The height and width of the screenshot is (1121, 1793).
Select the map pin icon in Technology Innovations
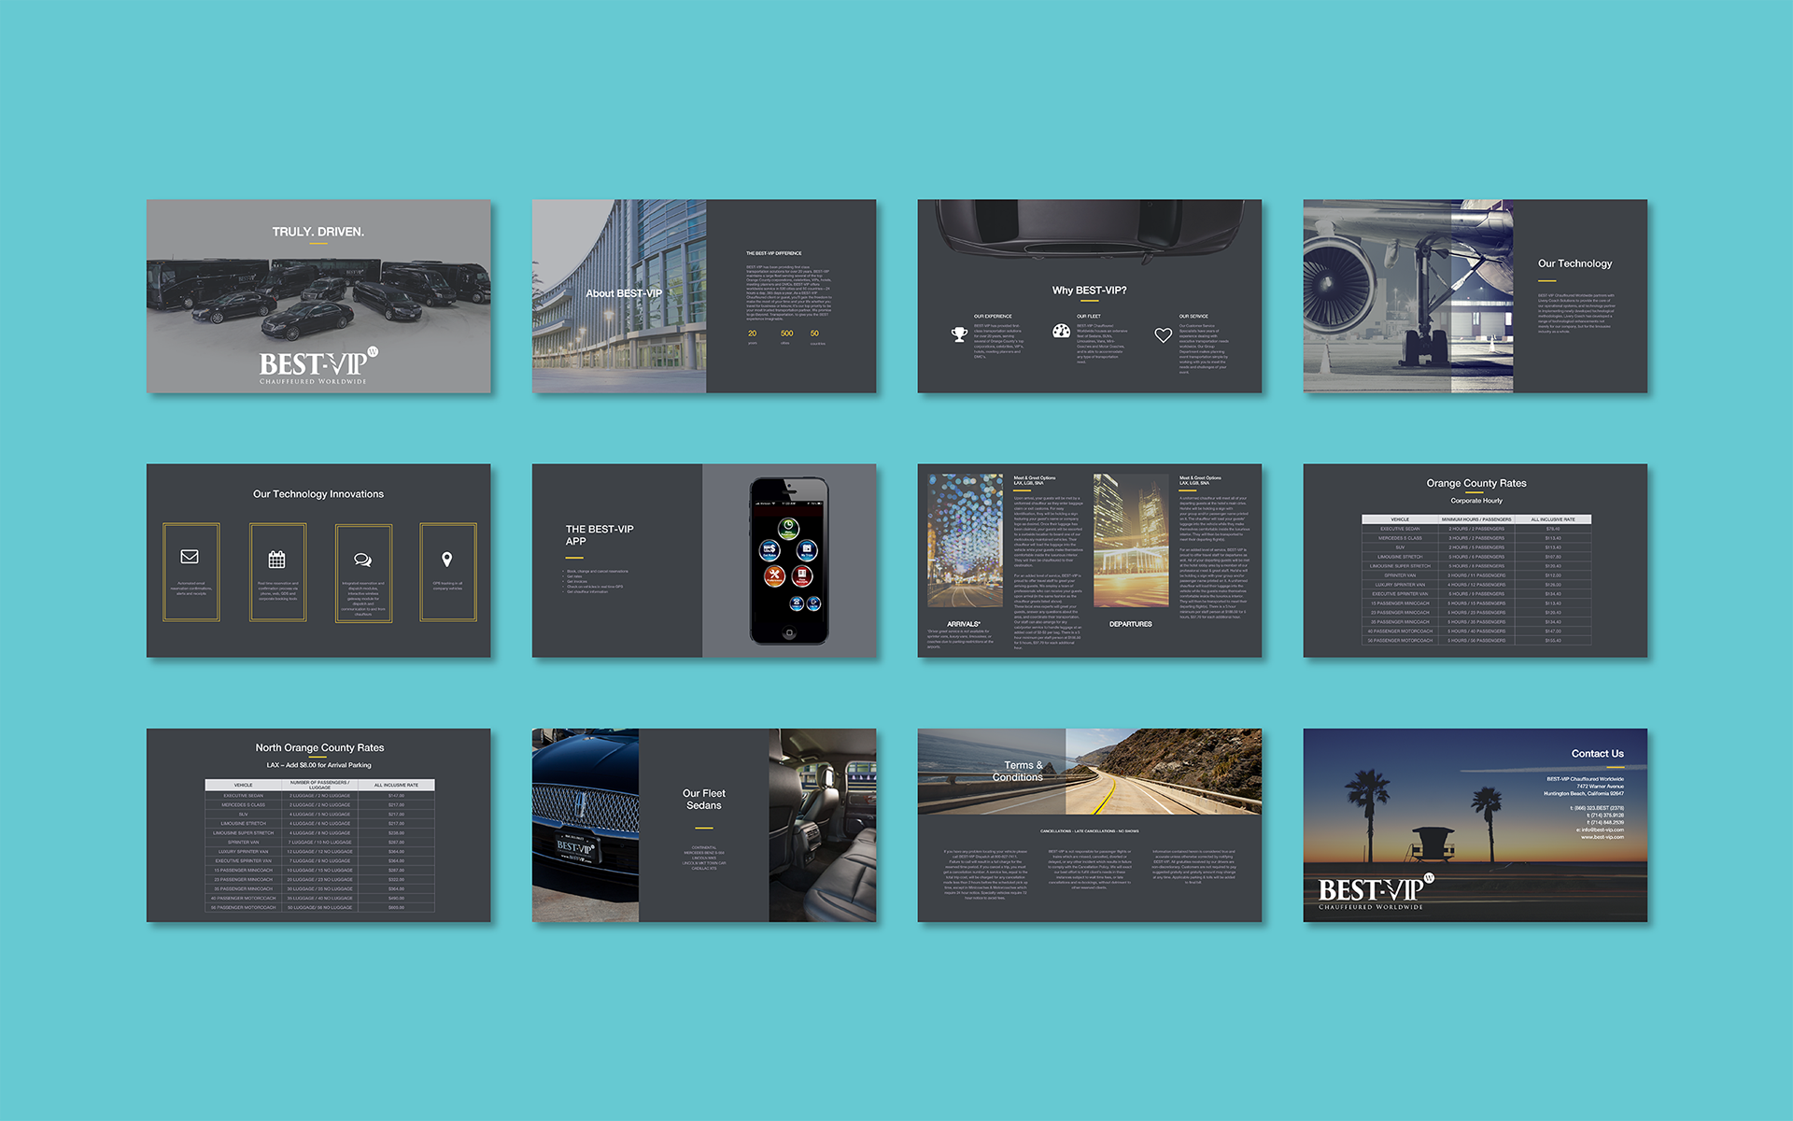pyautogui.click(x=447, y=560)
